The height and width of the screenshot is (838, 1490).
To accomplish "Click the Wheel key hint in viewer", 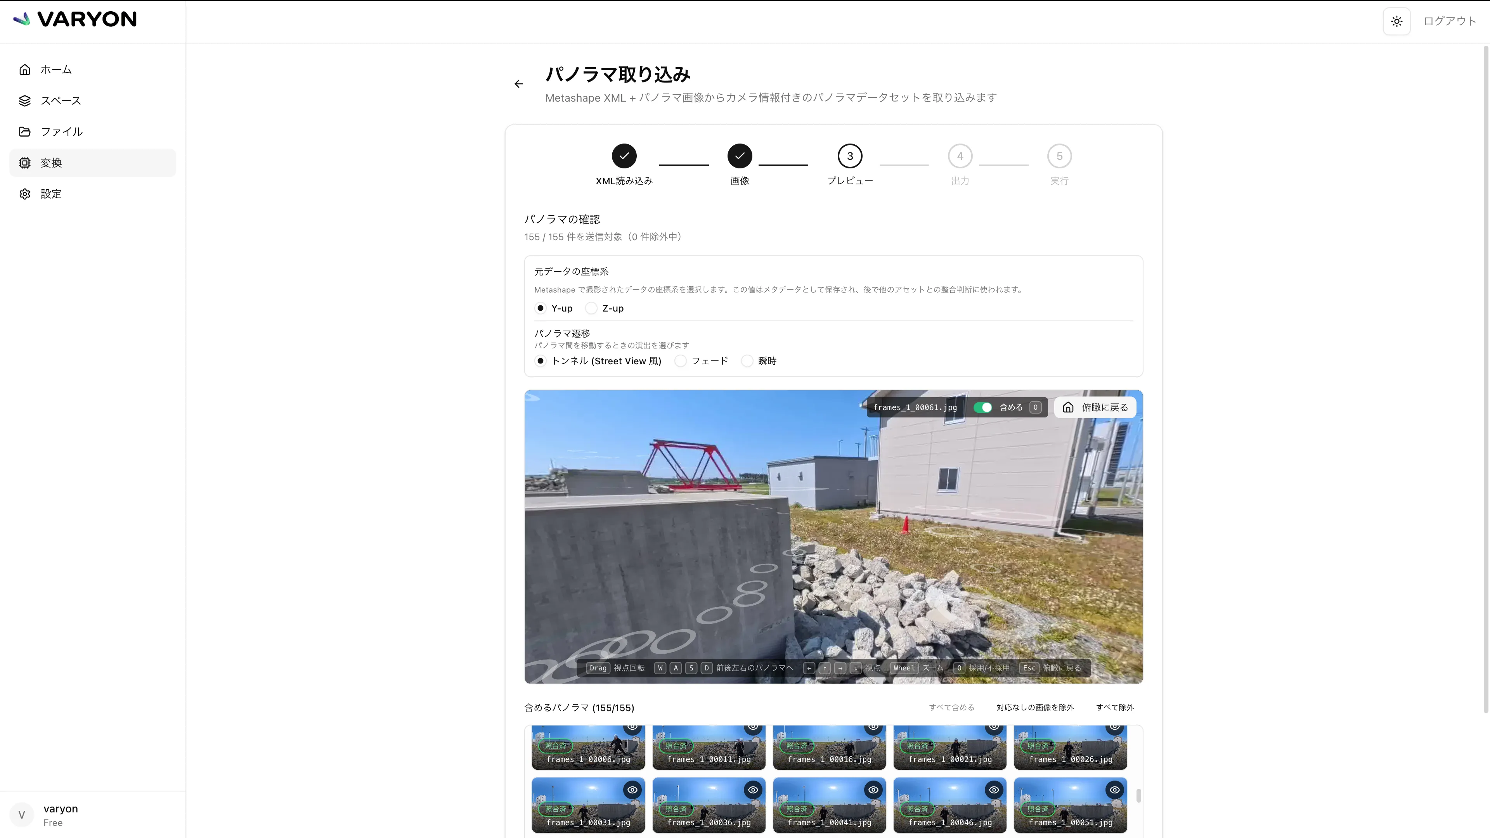I will [x=904, y=668].
